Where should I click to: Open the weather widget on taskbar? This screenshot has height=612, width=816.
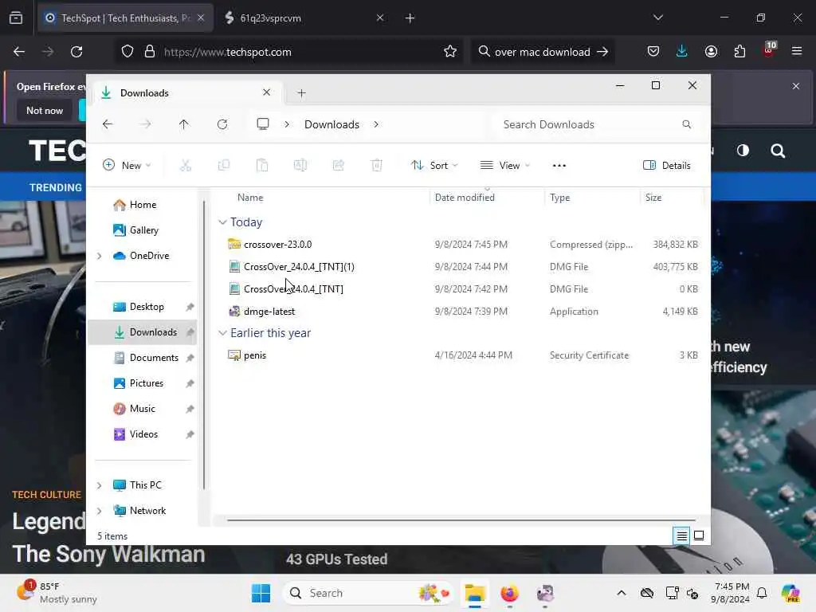click(x=57, y=593)
